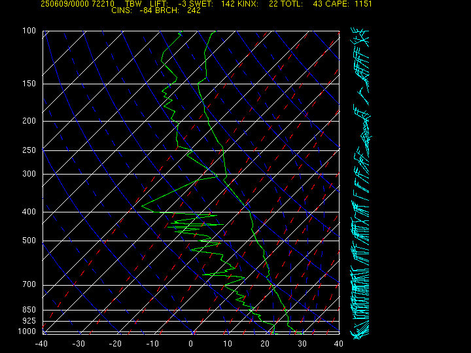Click the -40 temperature axis label

tap(41, 344)
